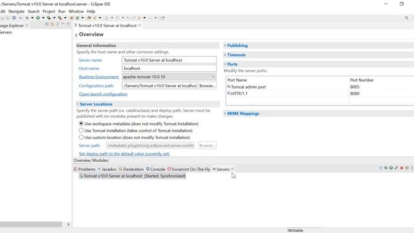
Task: Select Use Tomcat installation radio button
Action: pyautogui.click(x=81, y=130)
